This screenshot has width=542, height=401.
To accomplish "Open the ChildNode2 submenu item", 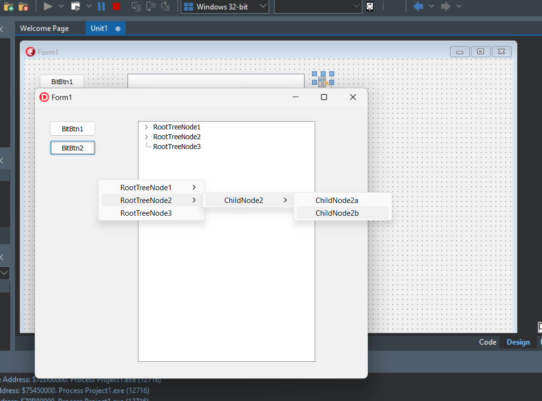I will click(248, 200).
